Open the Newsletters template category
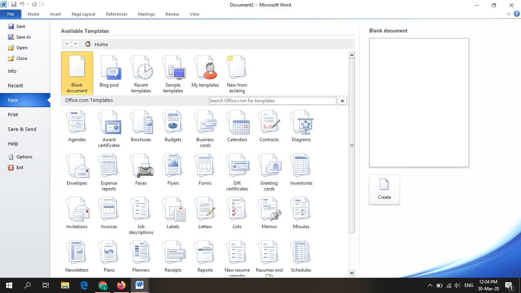 [77, 257]
